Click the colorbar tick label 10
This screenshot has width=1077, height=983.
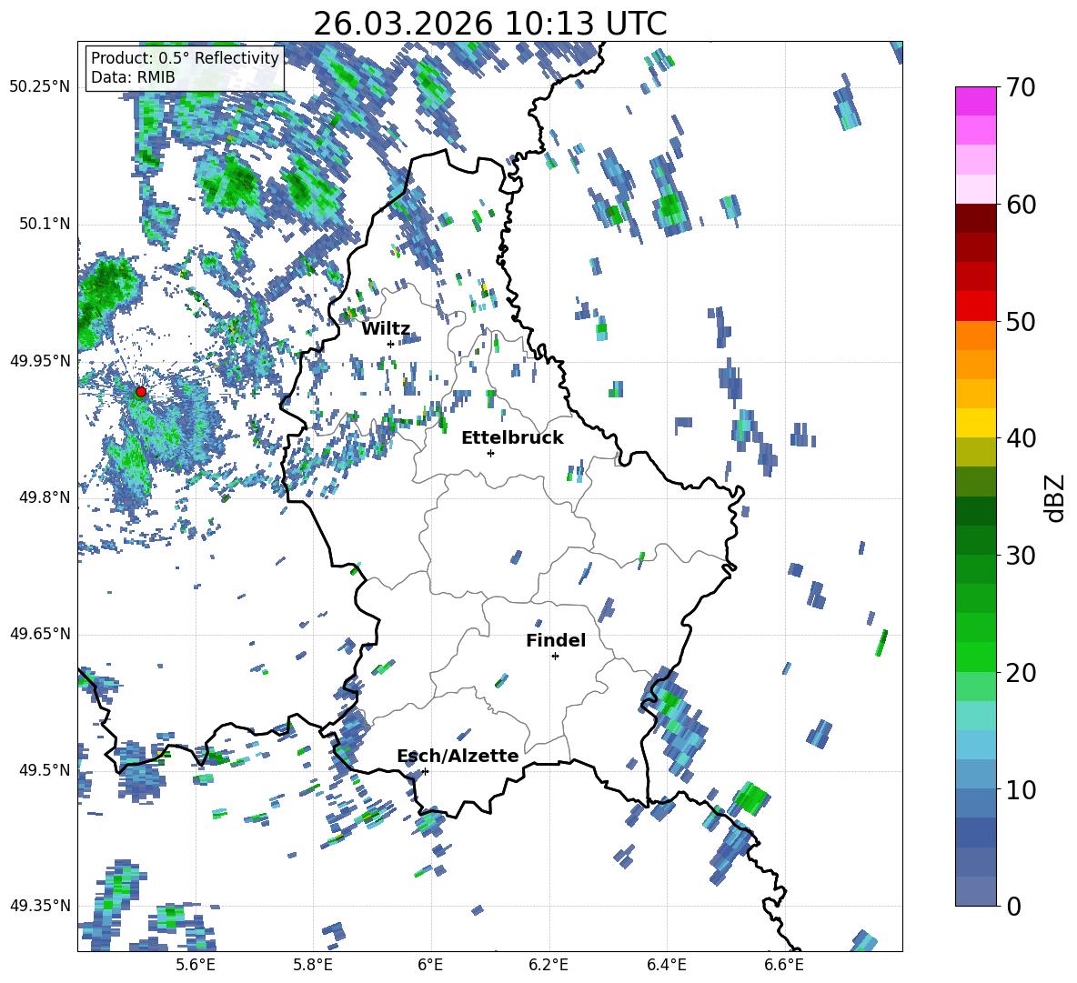pyautogui.click(x=1021, y=789)
